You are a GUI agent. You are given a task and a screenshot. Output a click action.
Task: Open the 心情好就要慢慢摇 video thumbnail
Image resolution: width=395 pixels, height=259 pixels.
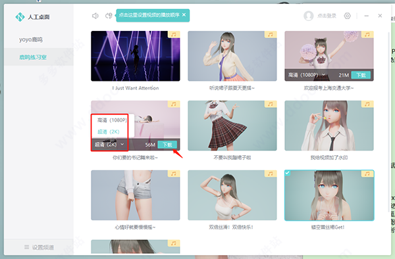click(136, 195)
